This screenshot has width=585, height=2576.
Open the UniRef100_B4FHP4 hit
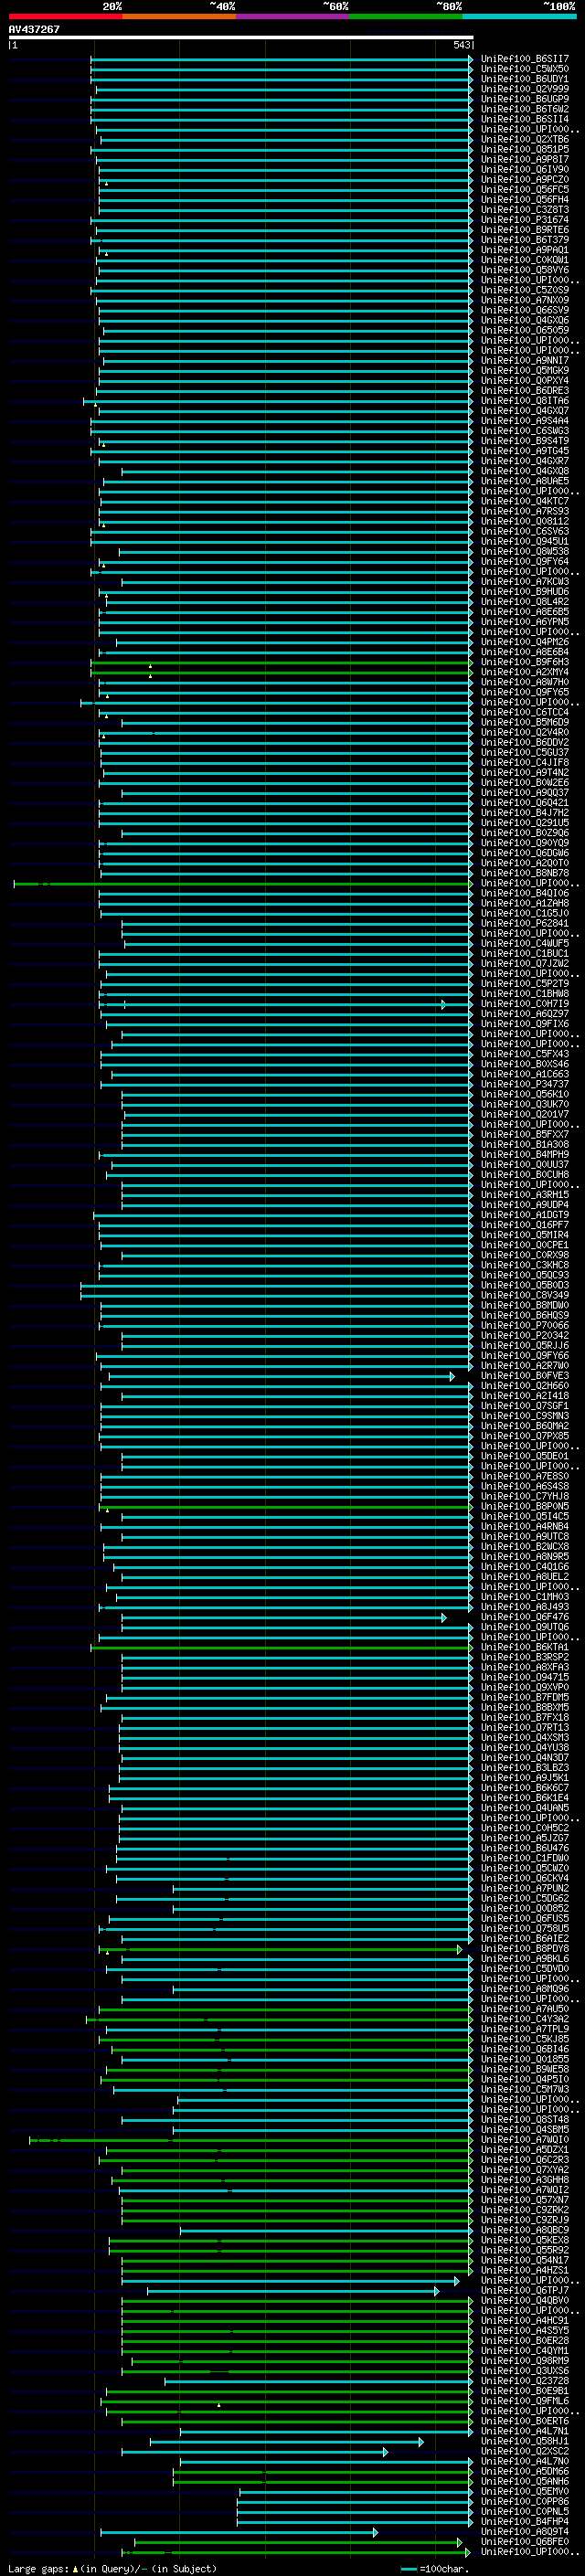pos(524,2521)
